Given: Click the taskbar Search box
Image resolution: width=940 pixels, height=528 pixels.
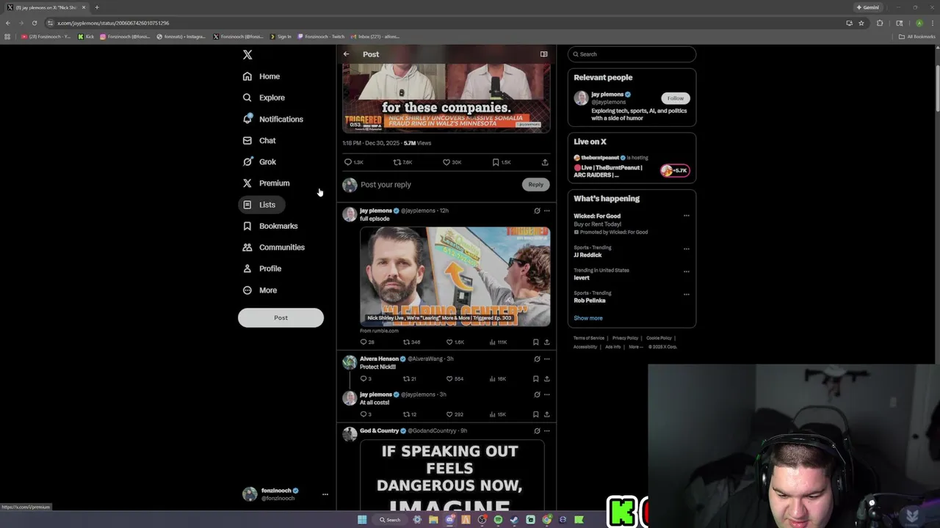Looking at the screenshot, I should coord(389,520).
